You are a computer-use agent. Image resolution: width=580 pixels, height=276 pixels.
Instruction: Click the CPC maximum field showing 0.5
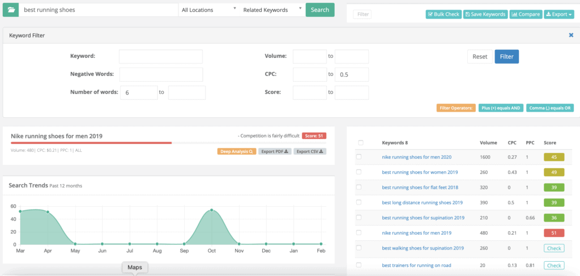pyautogui.click(x=351, y=74)
